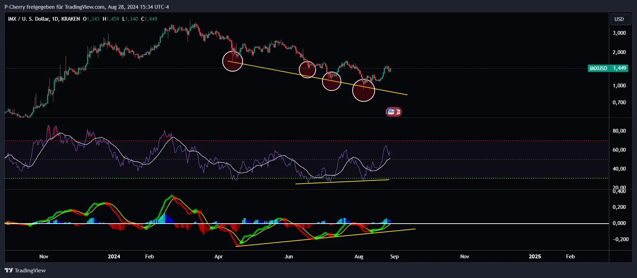637x278 pixels.
Task: Click the current price value 1,449 label
Action: (x=619, y=68)
